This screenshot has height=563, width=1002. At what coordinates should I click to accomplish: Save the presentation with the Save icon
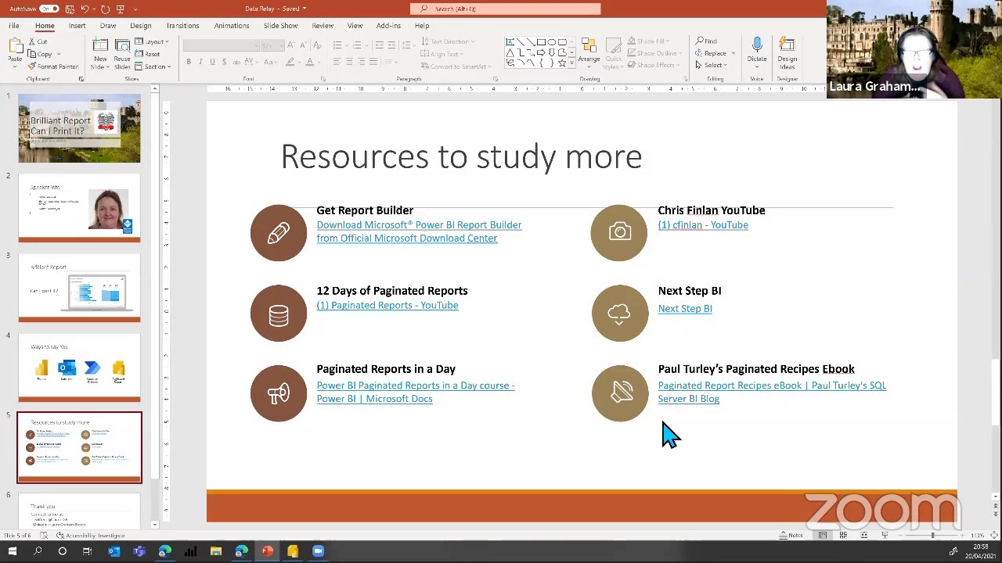(70, 9)
